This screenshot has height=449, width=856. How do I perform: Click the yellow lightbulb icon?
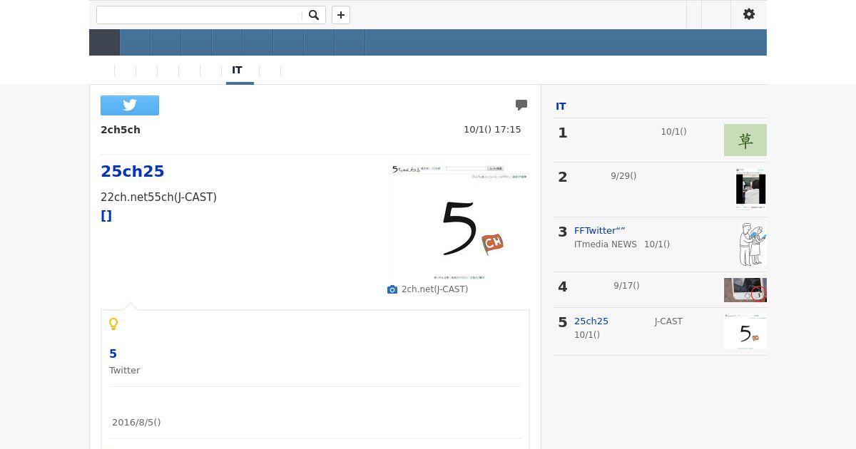click(x=113, y=324)
